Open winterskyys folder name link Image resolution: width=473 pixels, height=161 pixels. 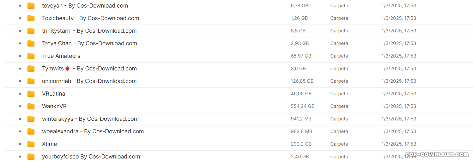pyautogui.click(x=90, y=119)
